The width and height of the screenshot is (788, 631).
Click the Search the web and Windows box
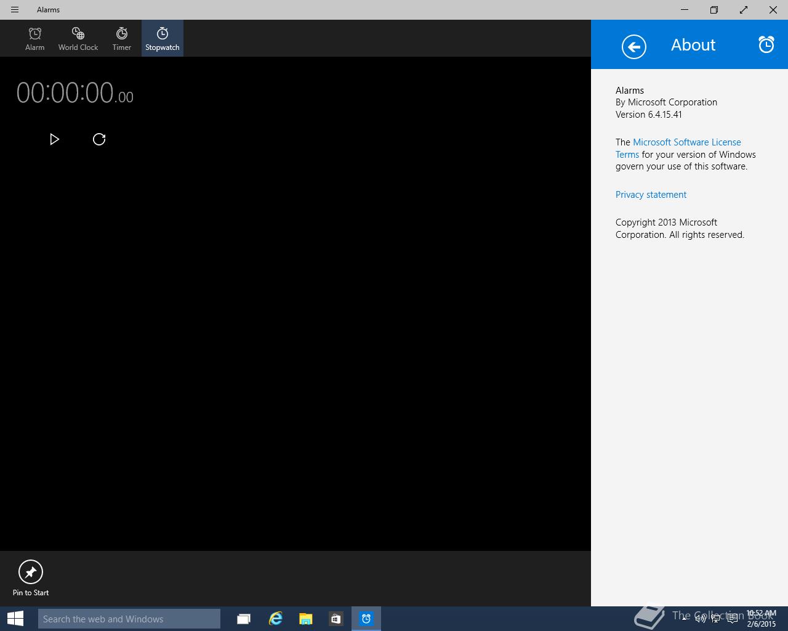point(129,619)
